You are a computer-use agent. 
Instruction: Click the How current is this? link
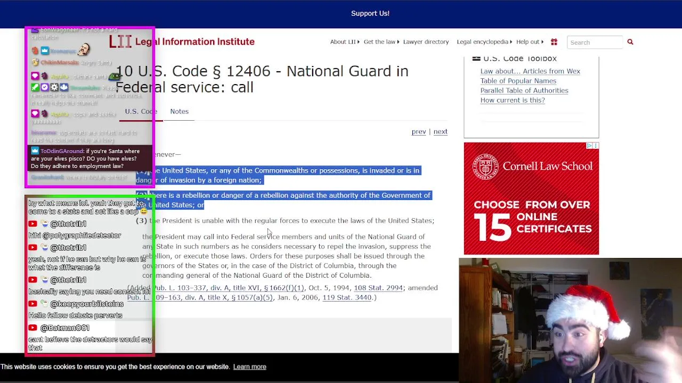point(513,100)
